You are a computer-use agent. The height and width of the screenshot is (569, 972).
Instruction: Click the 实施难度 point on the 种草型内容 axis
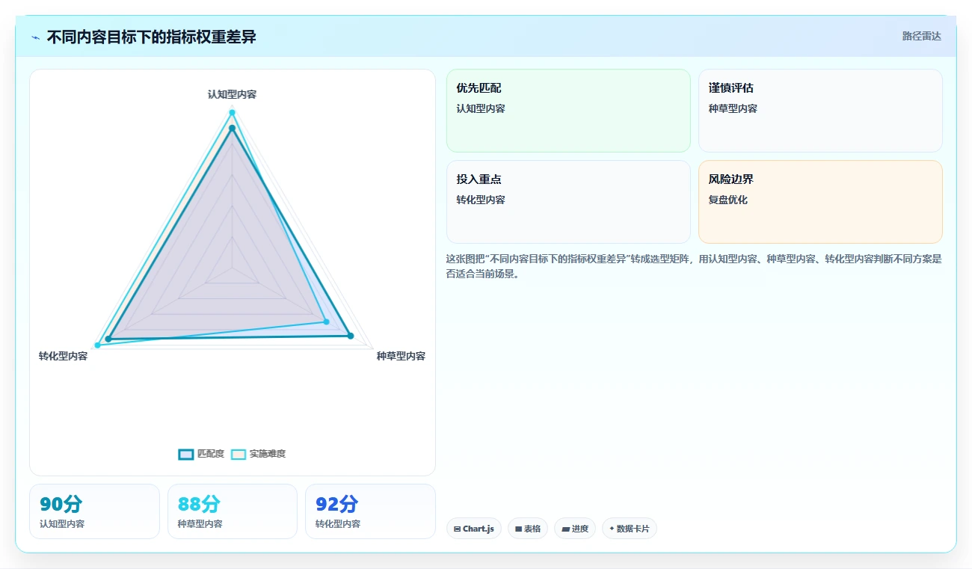tap(326, 322)
